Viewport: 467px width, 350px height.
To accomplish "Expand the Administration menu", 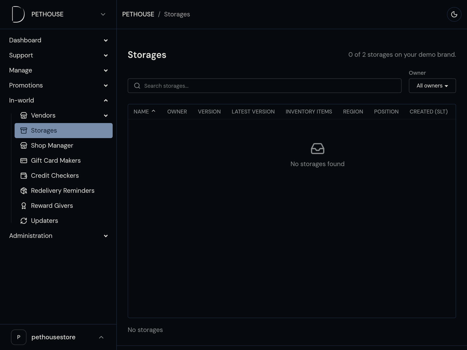I will (x=58, y=236).
